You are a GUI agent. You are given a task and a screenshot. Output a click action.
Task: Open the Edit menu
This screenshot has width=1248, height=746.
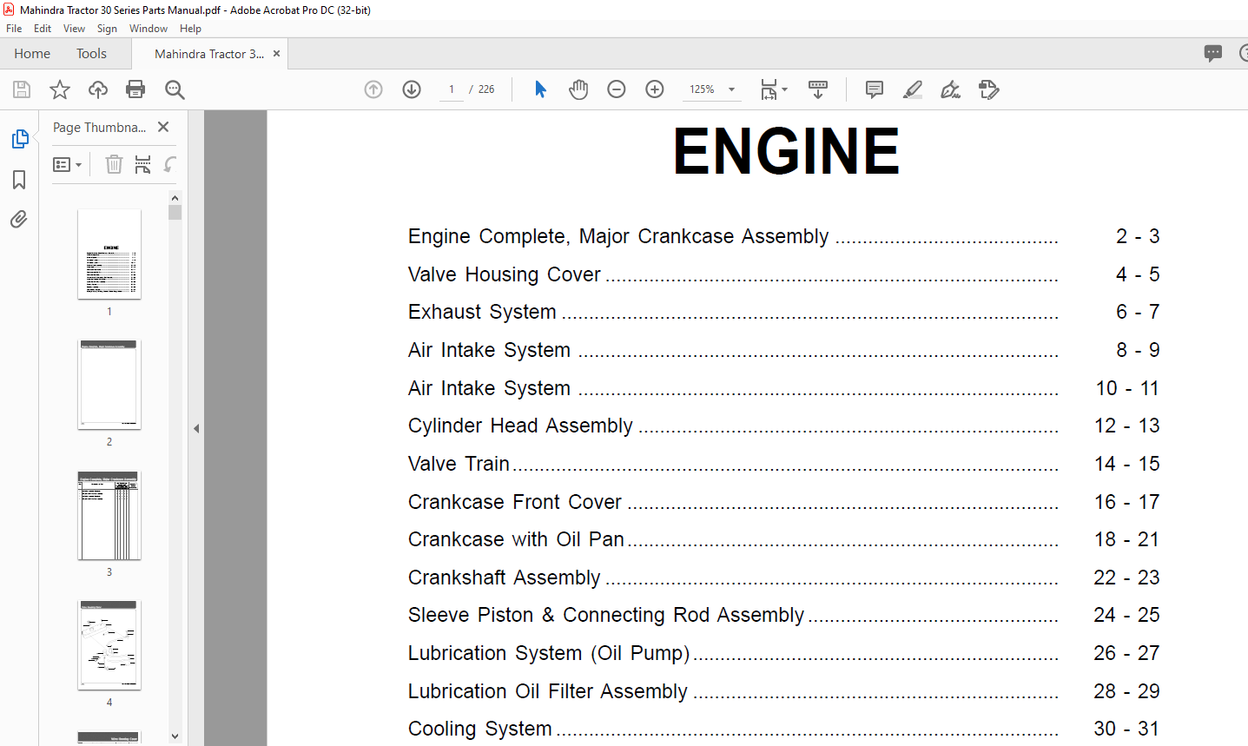pos(43,29)
